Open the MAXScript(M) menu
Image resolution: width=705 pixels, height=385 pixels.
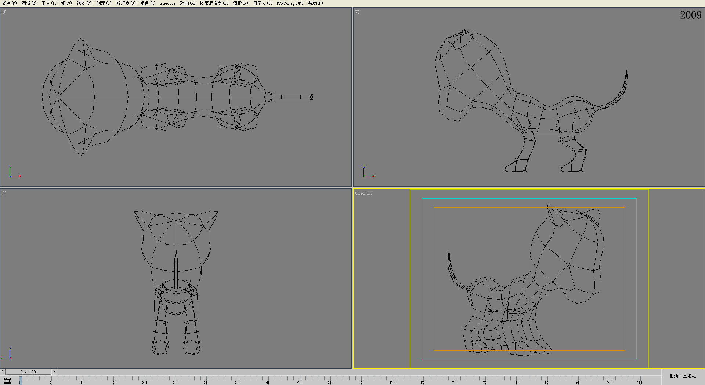[290, 3]
